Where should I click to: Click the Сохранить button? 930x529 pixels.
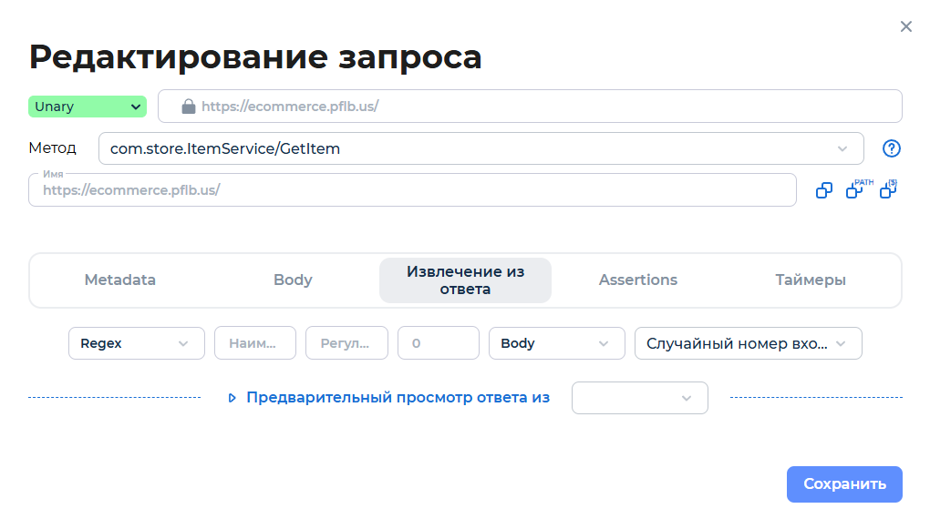pyautogui.click(x=843, y=483)
